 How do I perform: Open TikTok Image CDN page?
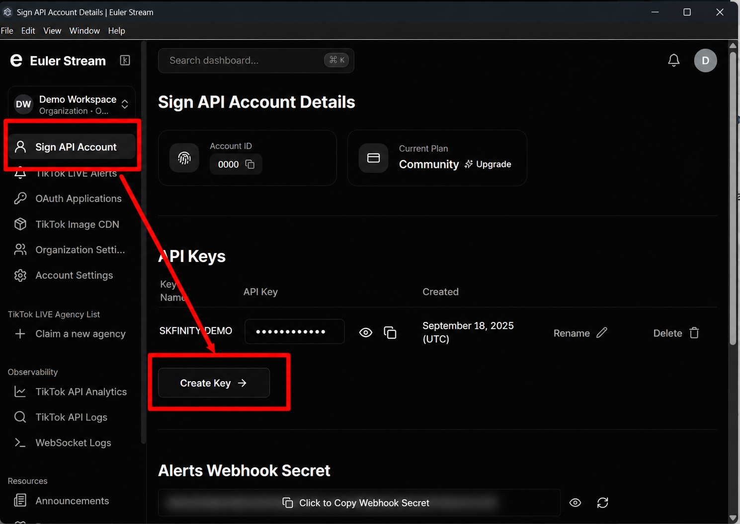point(72,224)
